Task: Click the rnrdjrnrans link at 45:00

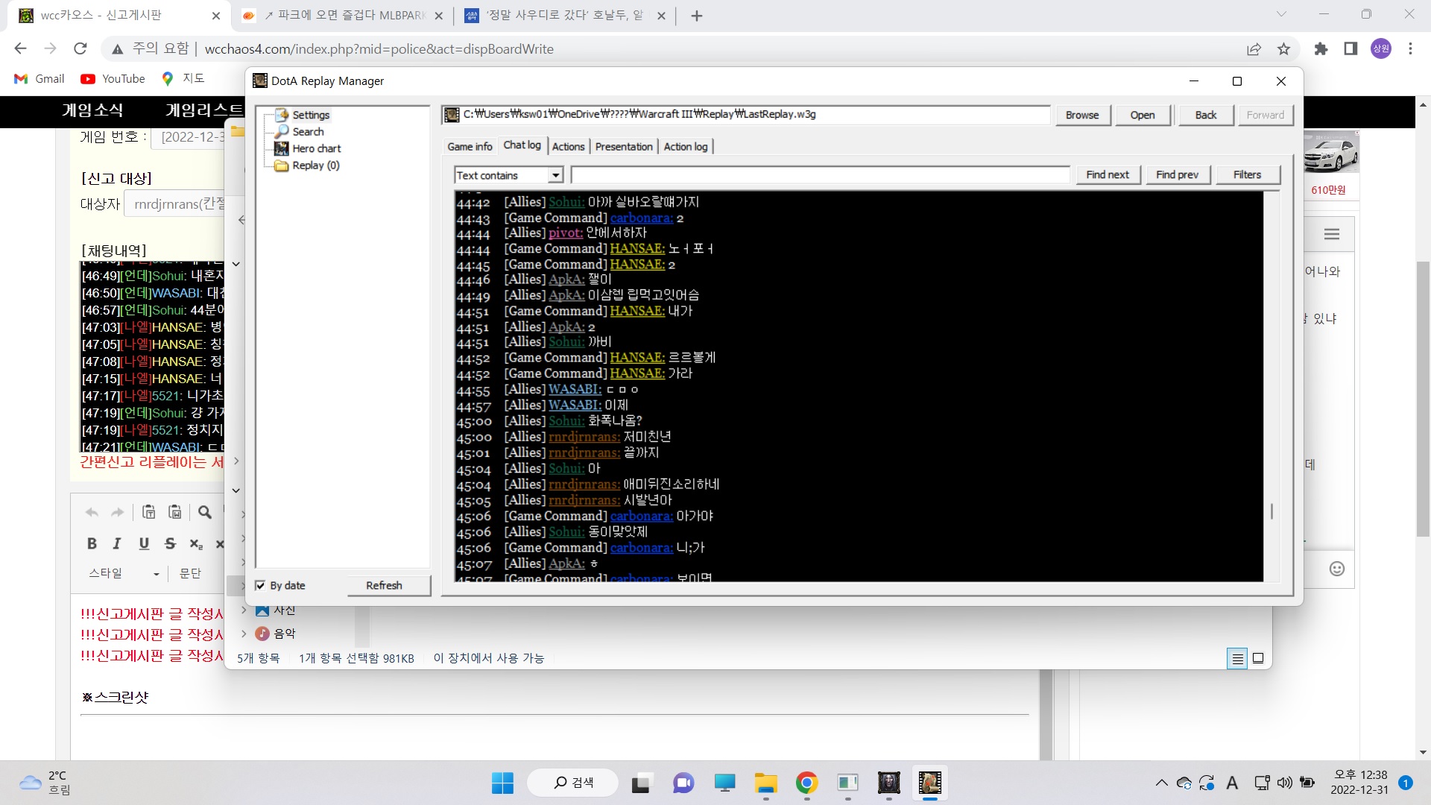Action: pos(584,437)
